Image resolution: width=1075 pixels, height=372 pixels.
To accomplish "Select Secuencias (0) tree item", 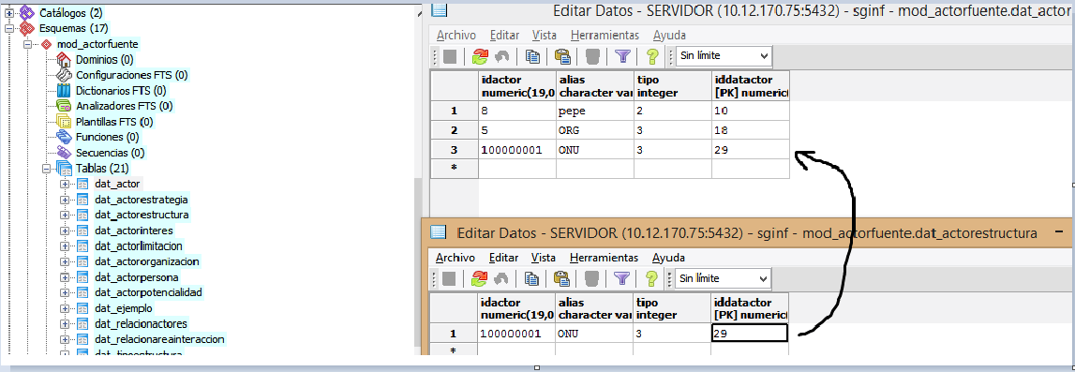I will pyautogui.click(x=110, y=153).
